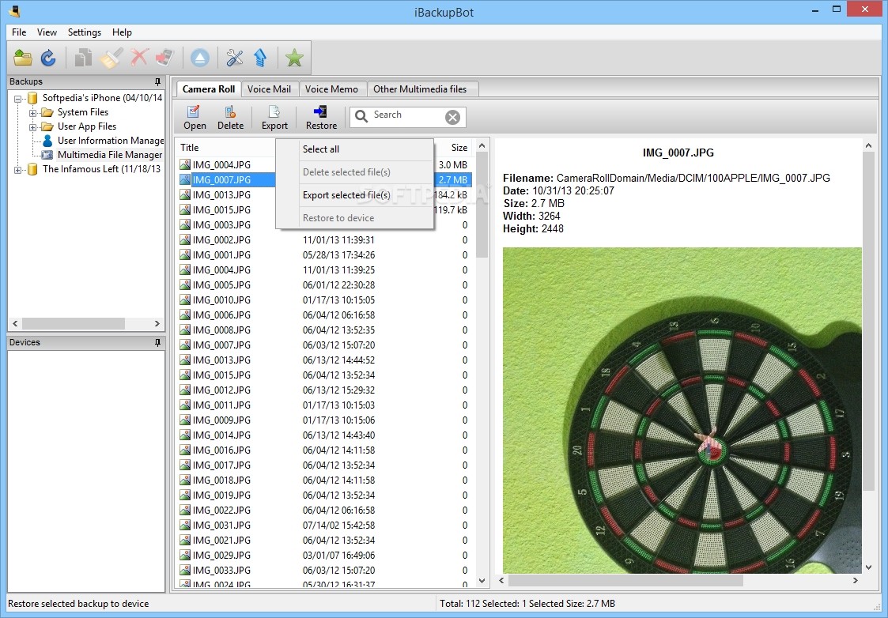Expand the User App Files folder
Screen dimensions: 888x618
[x=32, y=126]
